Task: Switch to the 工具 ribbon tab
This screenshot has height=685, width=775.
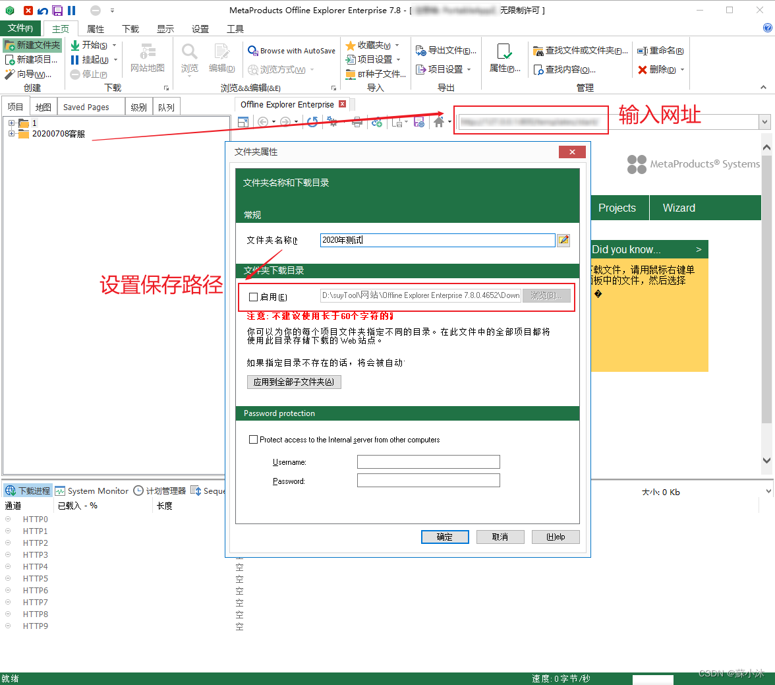Action: click(235, 29)
